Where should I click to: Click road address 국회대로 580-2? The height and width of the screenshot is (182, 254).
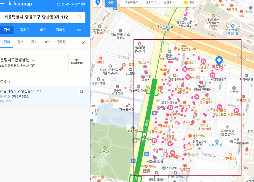19,96
